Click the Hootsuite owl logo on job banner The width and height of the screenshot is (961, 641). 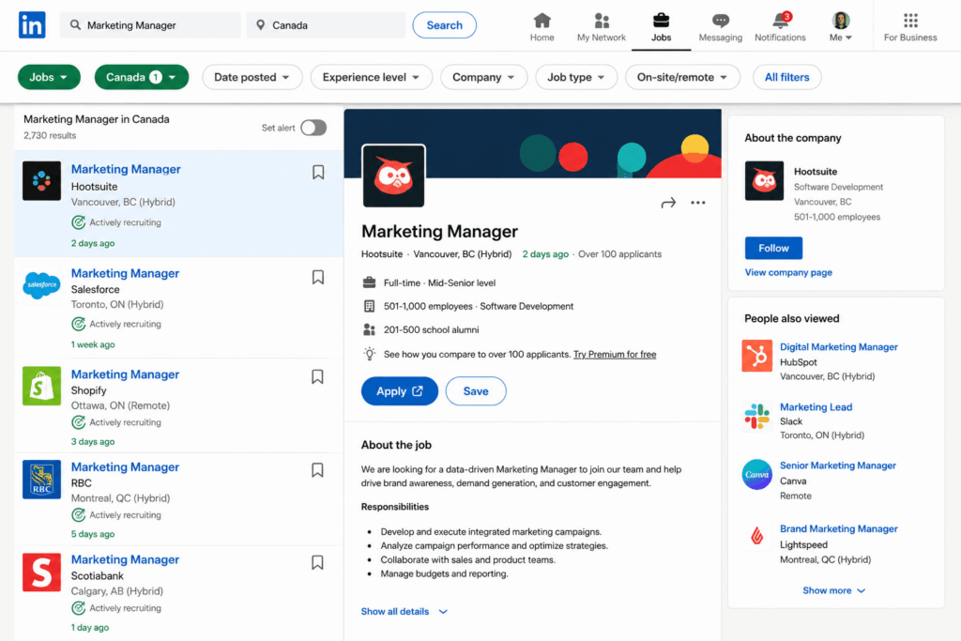pos(393,176)
